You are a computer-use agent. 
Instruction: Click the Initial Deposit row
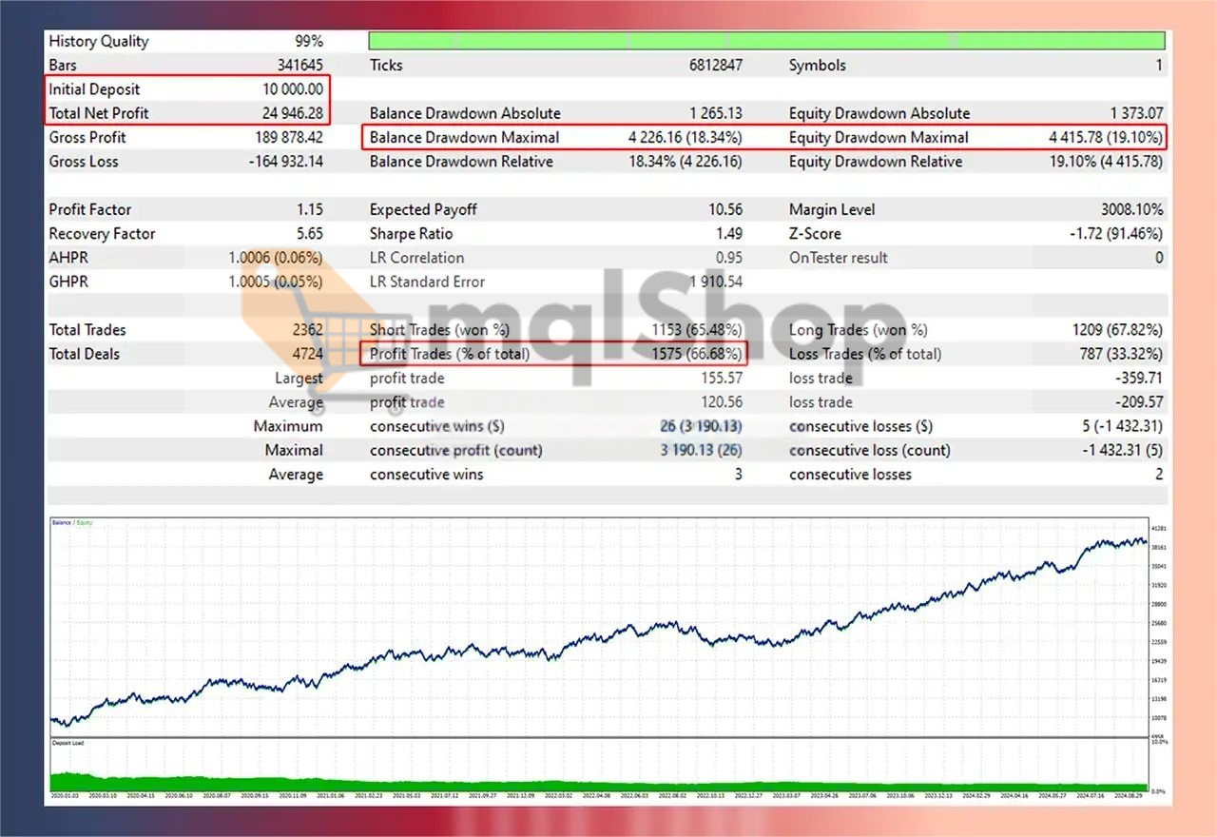point(93,88)
